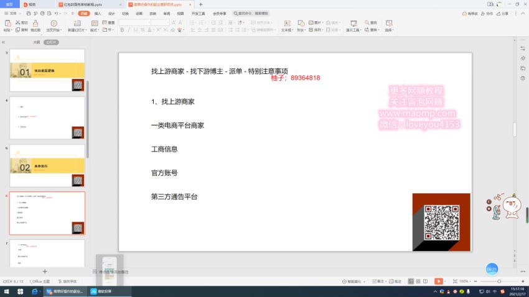Open the Transitions ribbon tab
The height and width of the screenshot is (297, 529).
[x=125, y=14]
